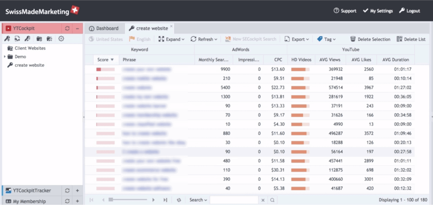Click the new keyword search key-plus icon

(7, 39)
